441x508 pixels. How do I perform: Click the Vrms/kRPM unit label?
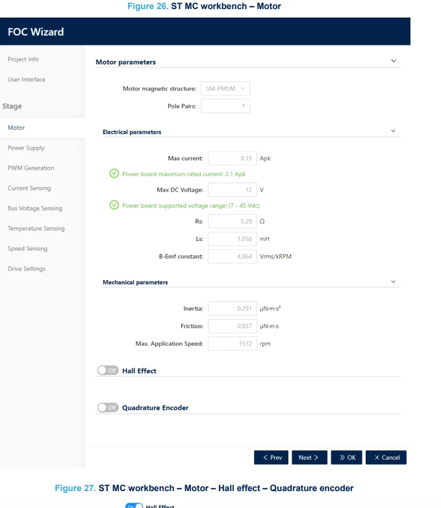(275, 256)
